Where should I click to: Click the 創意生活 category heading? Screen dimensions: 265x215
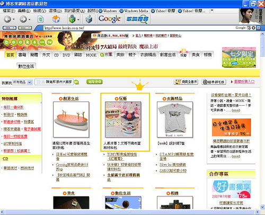(70, 98)
